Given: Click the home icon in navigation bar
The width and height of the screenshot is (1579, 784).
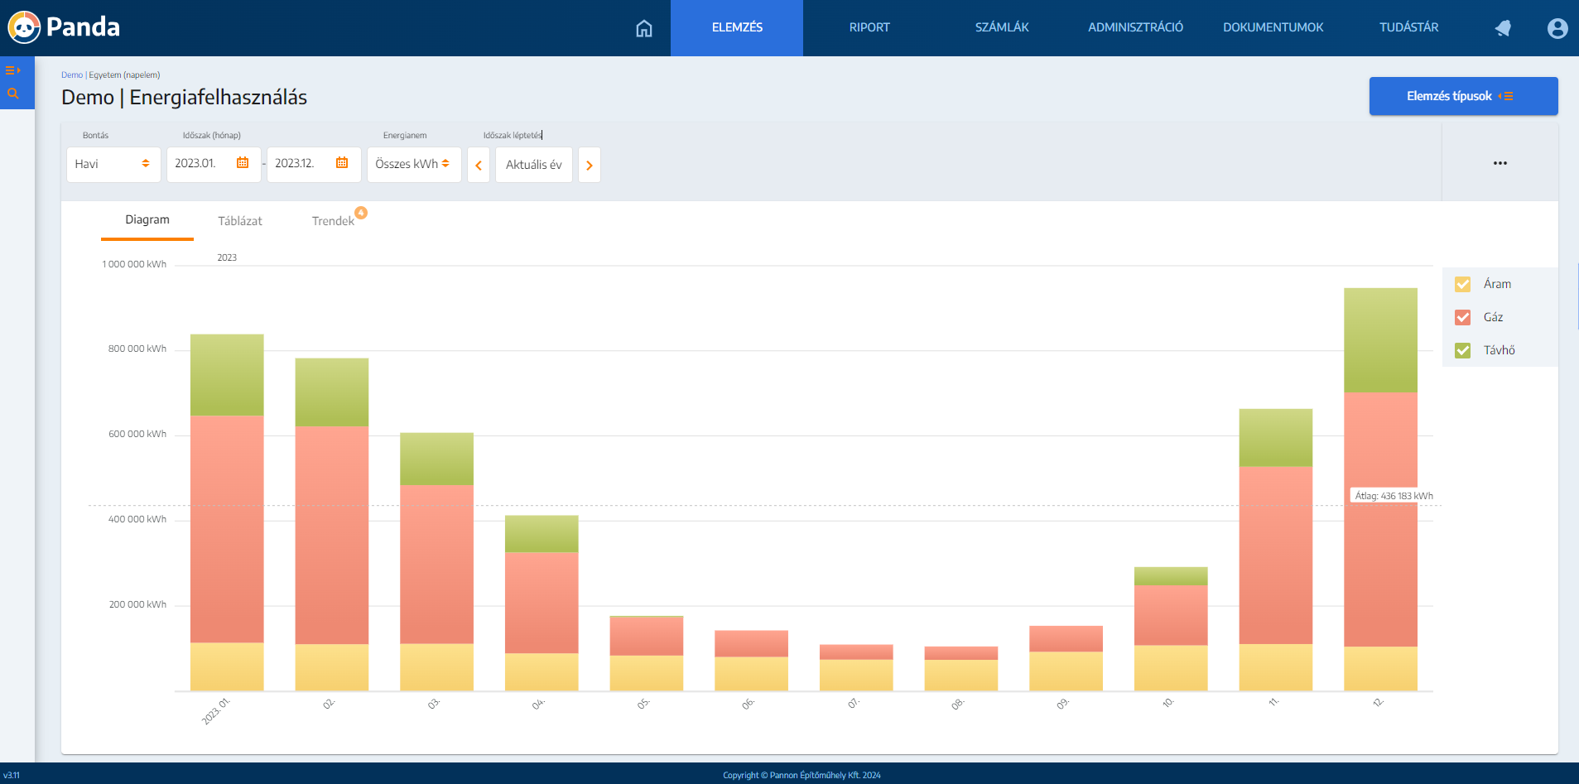Looking at the screenshot, I should coord(643,28).
